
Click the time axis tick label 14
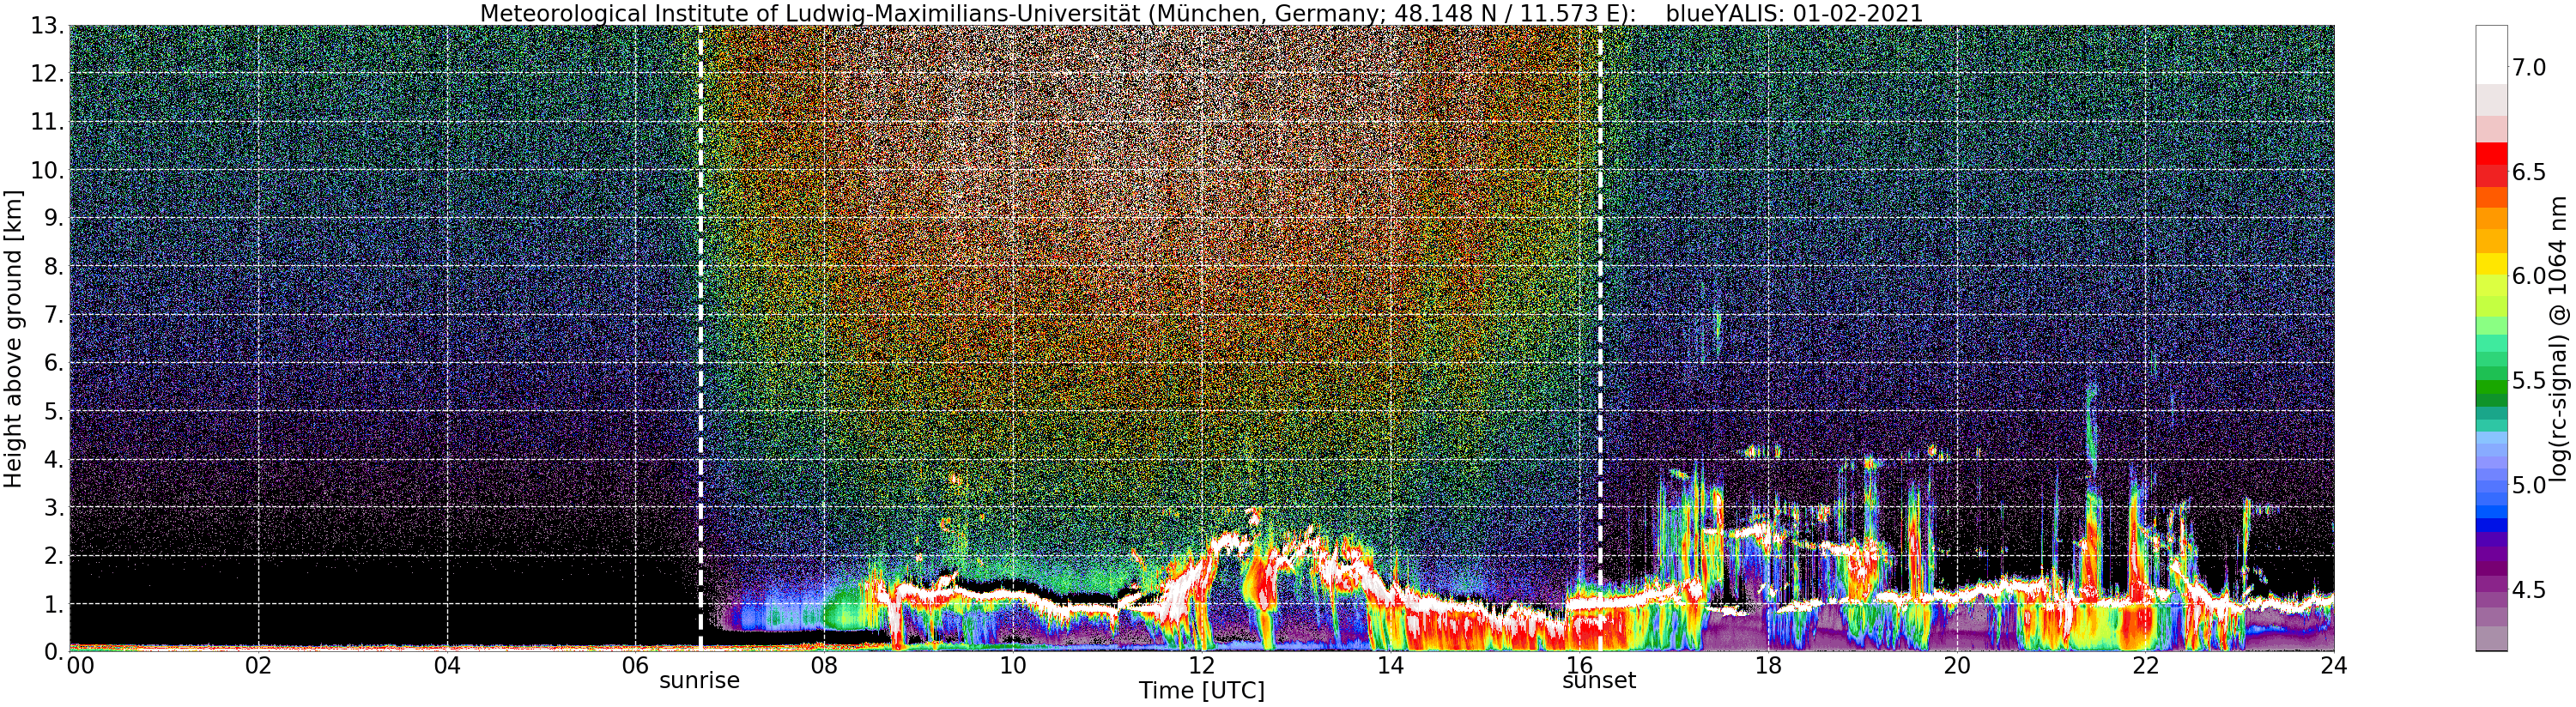pyautogui.click(x=1390, y=665)
